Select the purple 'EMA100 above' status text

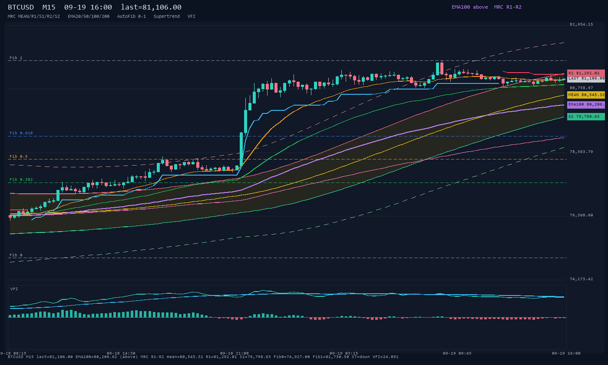[x=469, y=7]
